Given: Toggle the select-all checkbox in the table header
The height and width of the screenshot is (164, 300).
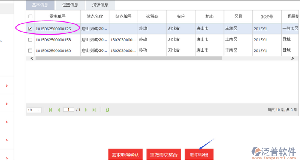Looking at the screenshot, I should point(30,17).
